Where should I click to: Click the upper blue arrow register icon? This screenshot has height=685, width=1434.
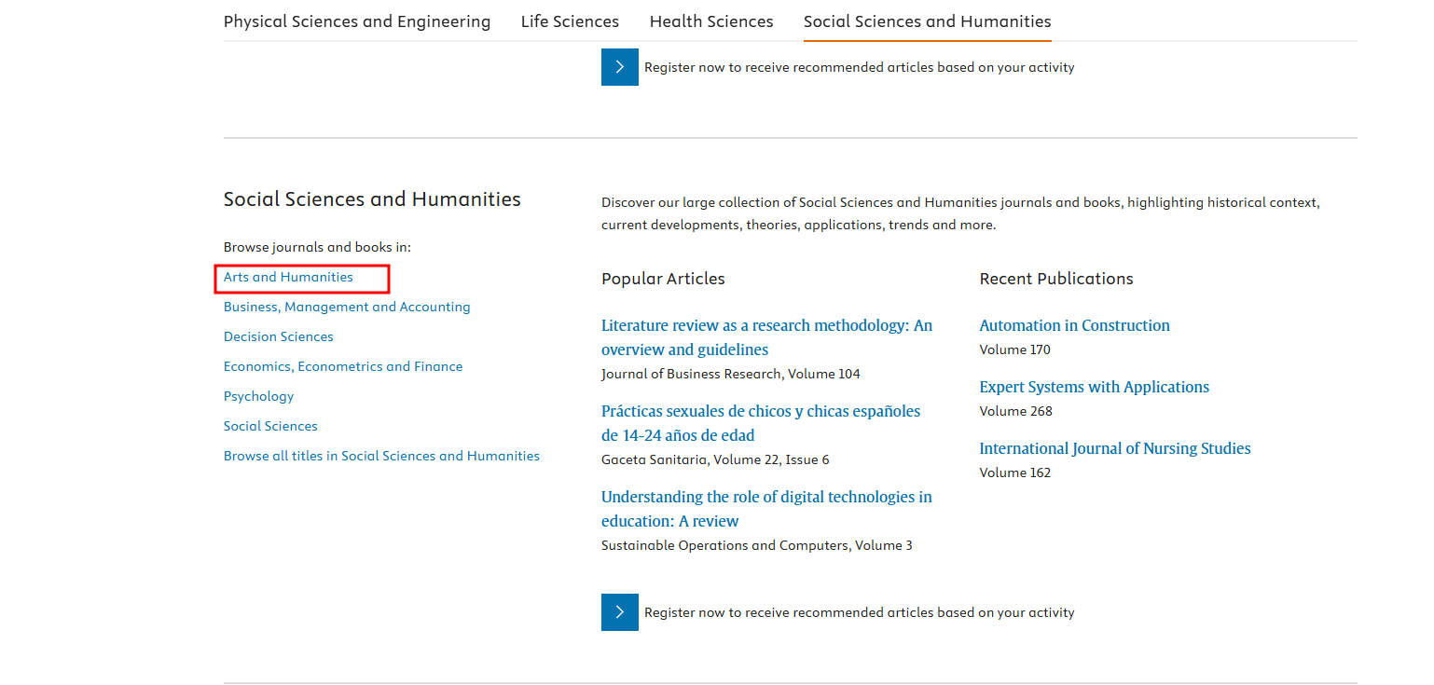tap(619, 67)
